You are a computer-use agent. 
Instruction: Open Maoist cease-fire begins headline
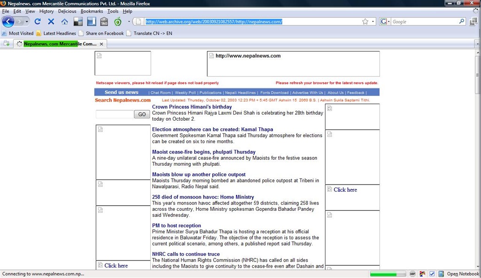pos(204,152)
